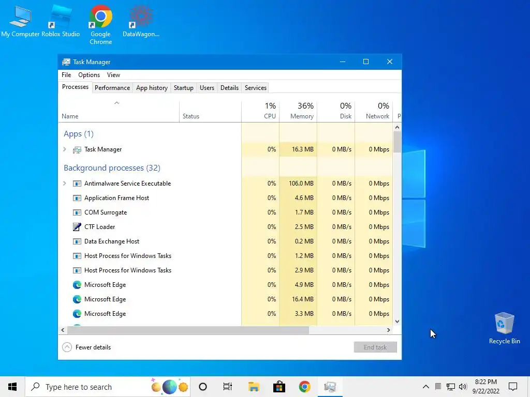Click the Task Manager taskbar button
Viewport: 530px width, 397px height.
coord(330,387)
